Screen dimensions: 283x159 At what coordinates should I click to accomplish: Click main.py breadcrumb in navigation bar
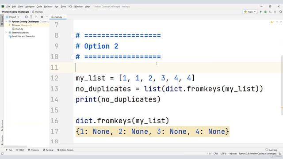tap(38, 12)
